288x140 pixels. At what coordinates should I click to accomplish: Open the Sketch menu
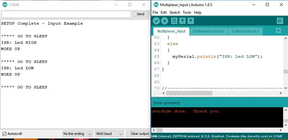pos(175,13)
